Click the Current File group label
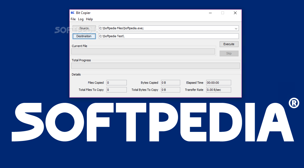 [x=79, y=46]
